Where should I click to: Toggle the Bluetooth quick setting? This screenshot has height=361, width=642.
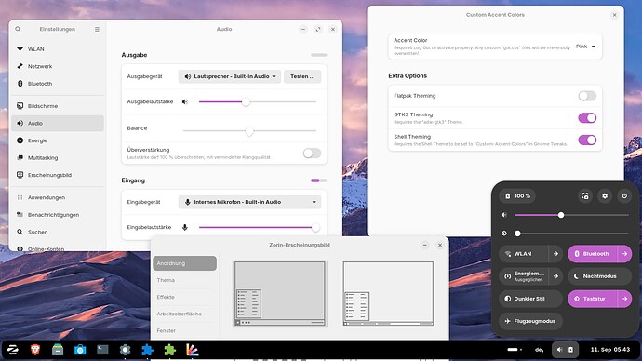(592, 254)
